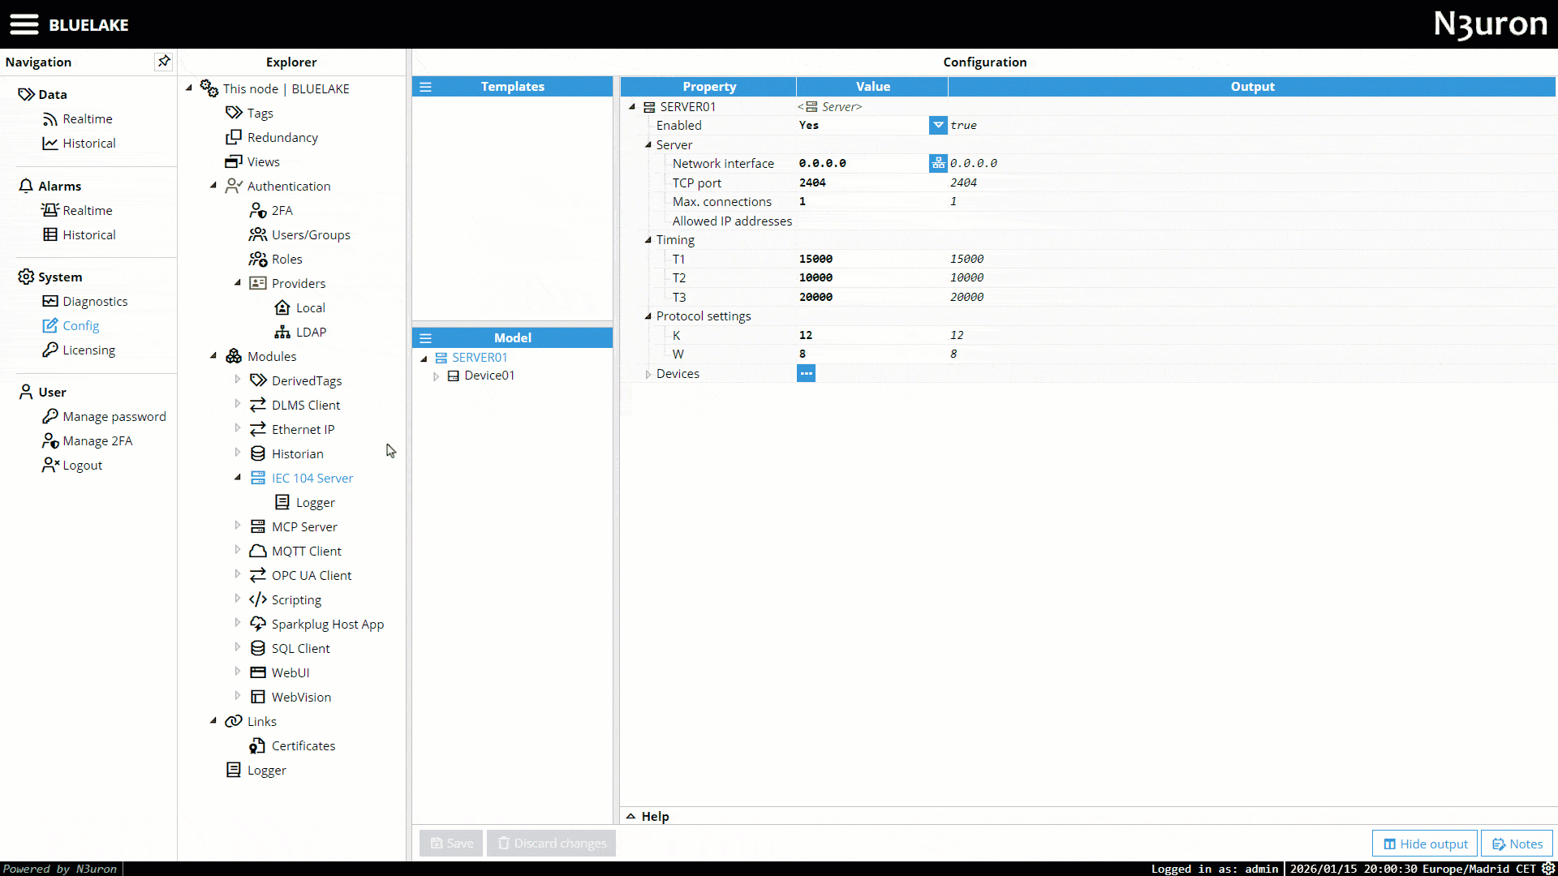Open the Enabled value dropdown arrow

click(938, 125)
